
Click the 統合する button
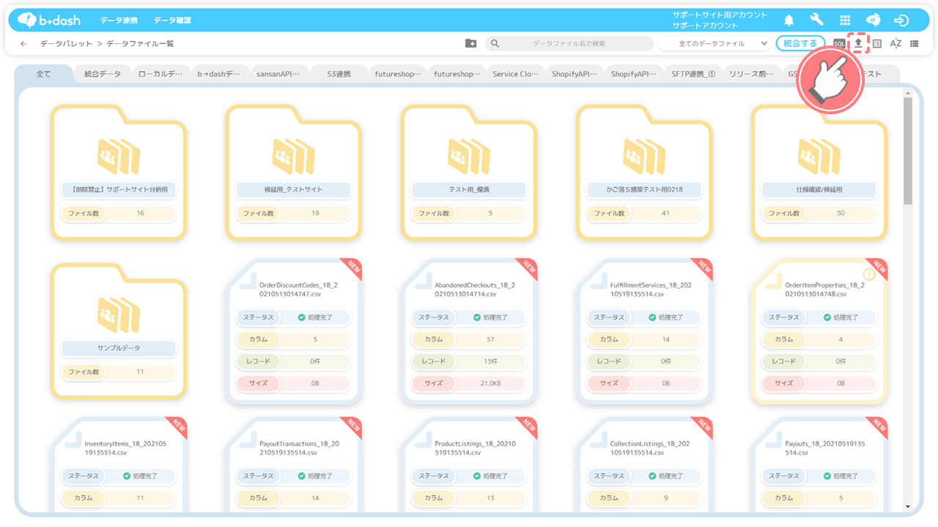(x=800, y=44)
